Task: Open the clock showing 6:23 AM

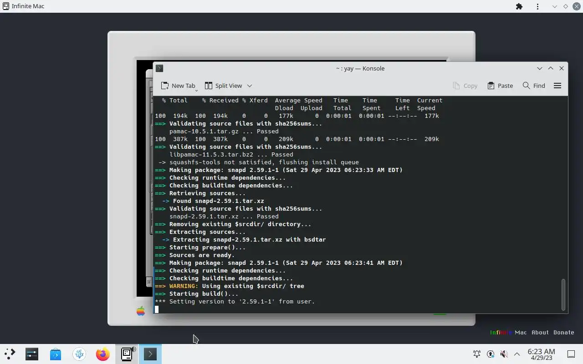Action: 541,354
